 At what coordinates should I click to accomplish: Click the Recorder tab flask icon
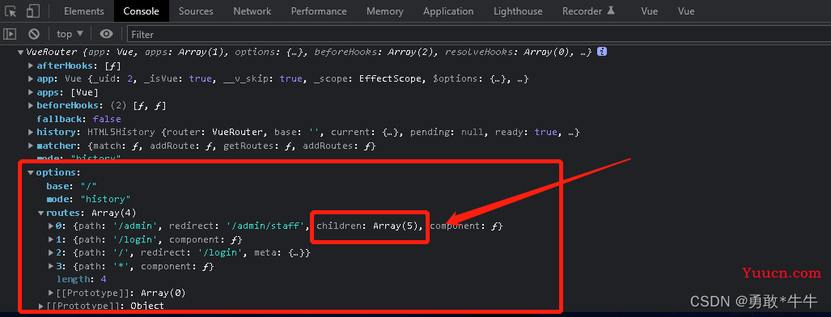(611, 11)
